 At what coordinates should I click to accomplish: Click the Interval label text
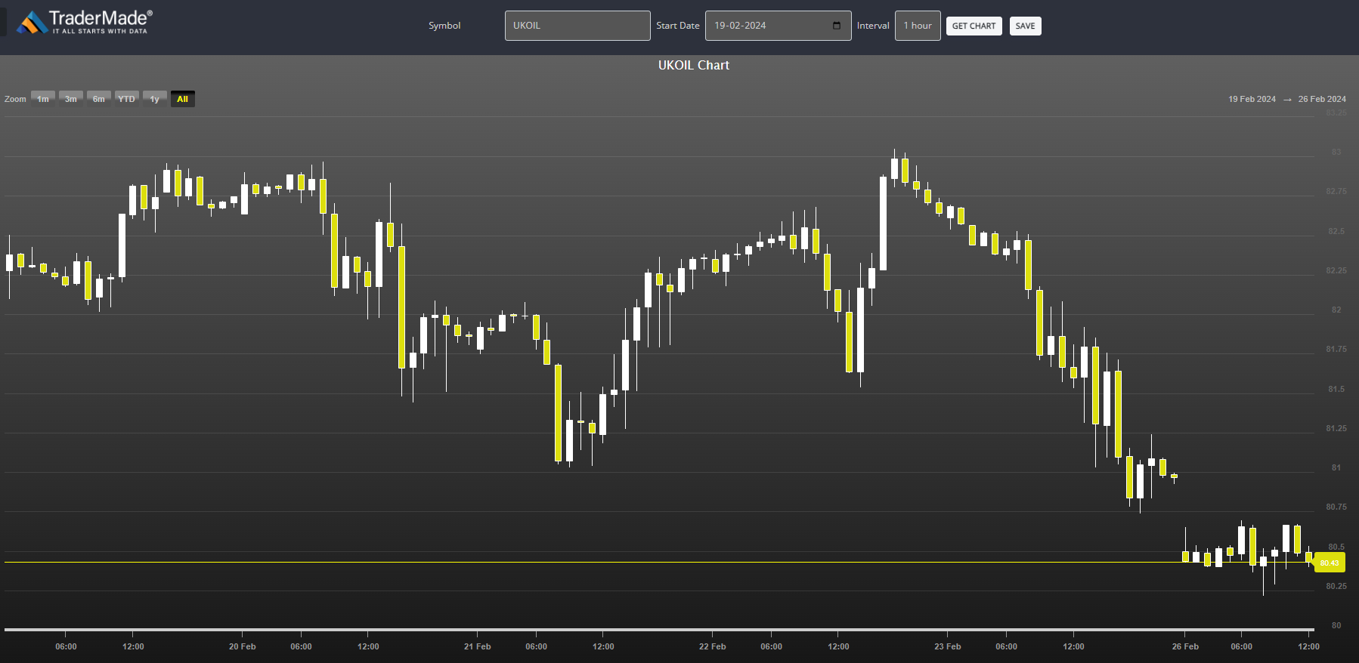click(873, 26)
